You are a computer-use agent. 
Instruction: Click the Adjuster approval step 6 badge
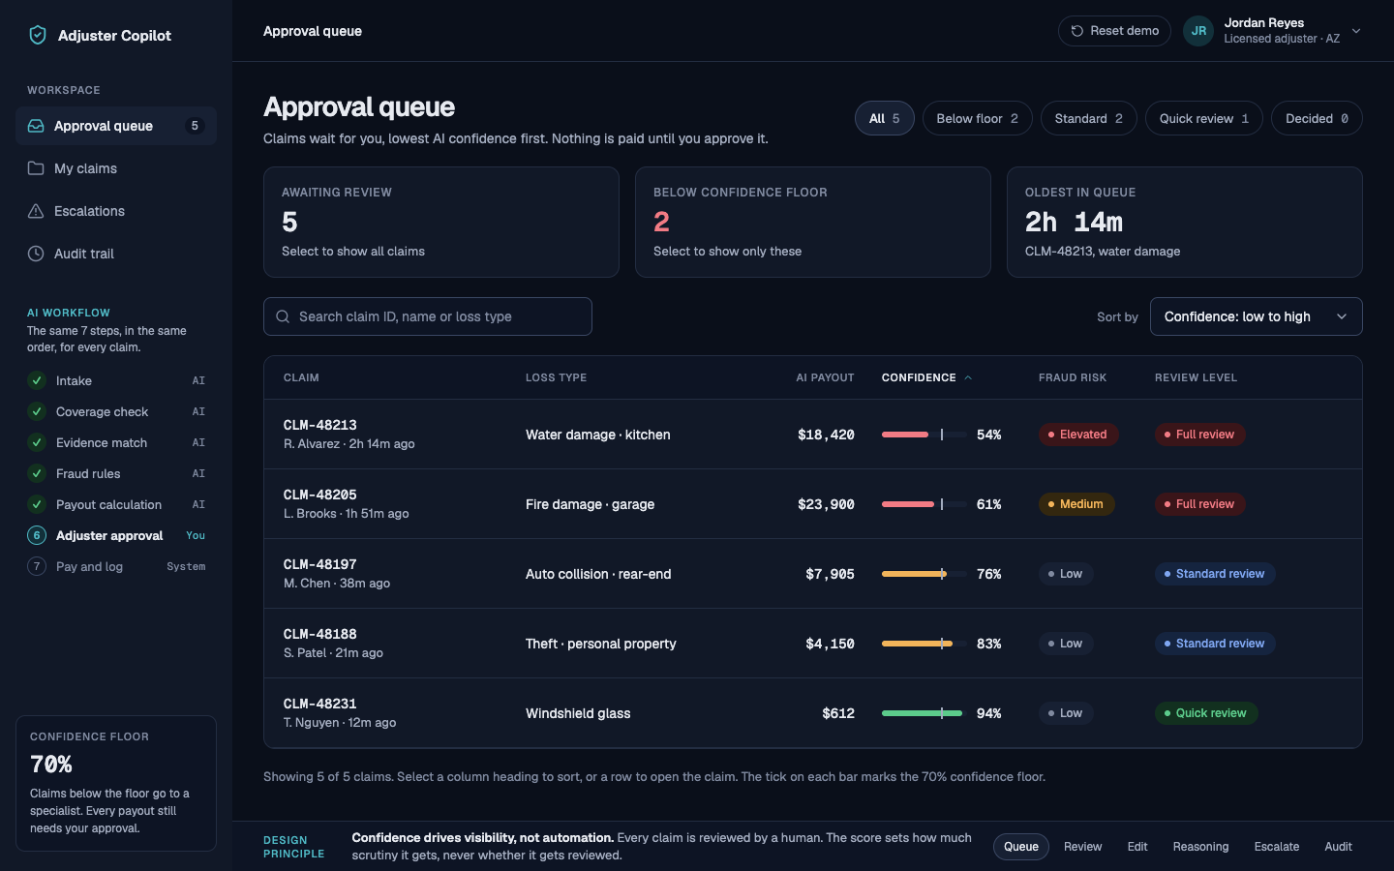tap(37, 535)
